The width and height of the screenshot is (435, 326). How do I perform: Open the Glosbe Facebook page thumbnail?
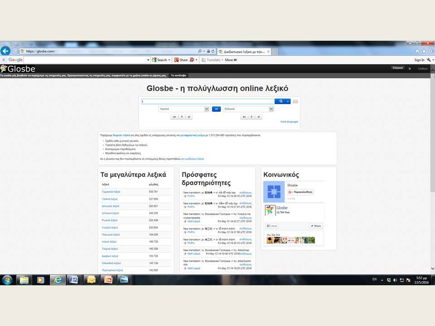[270, 210]
